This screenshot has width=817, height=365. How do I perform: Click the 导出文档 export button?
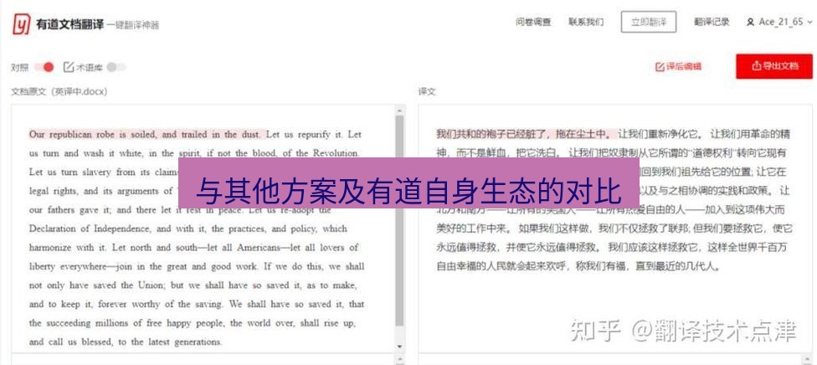pyautogui.click(x=774, y=66)
